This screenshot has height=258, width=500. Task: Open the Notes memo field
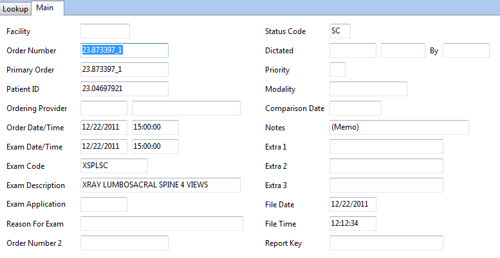pyautogui.click(x=399, y=127)
